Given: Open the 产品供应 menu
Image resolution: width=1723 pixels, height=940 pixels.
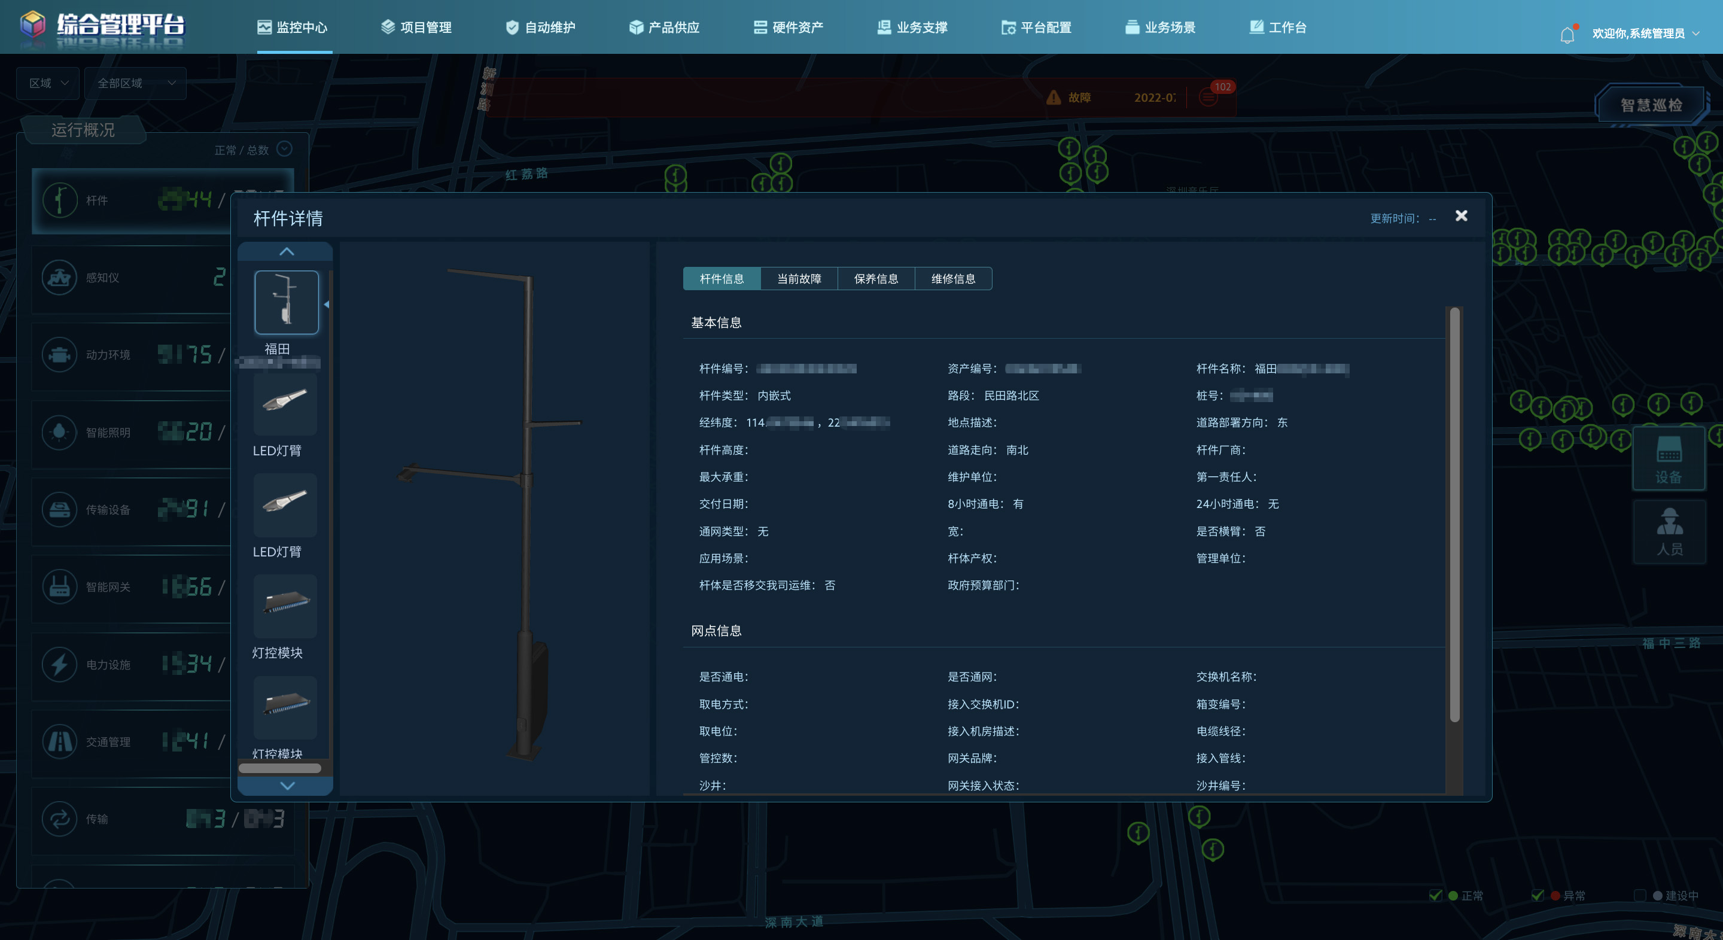Looking at the screenshot, I should (x=664, y=28).
